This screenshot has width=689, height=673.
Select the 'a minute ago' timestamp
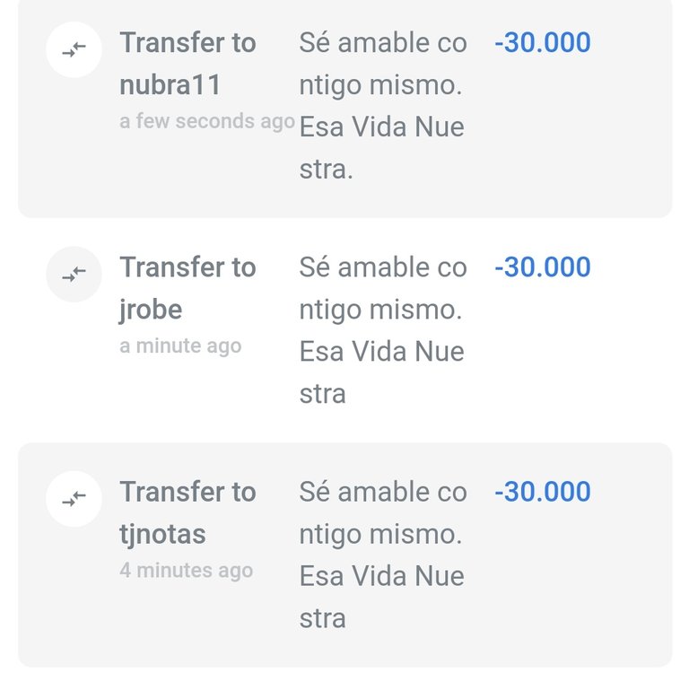[x=180, y=346]
